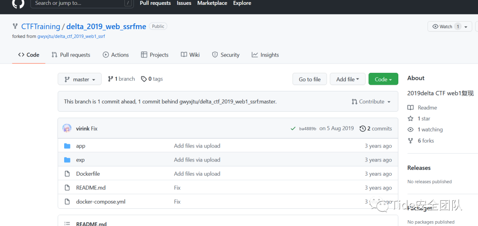Open the 1 watching link

point(425,130)
